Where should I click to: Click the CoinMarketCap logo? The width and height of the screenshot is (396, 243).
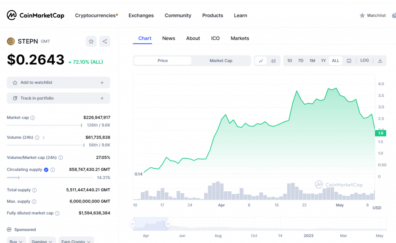[x=35, y=15]
